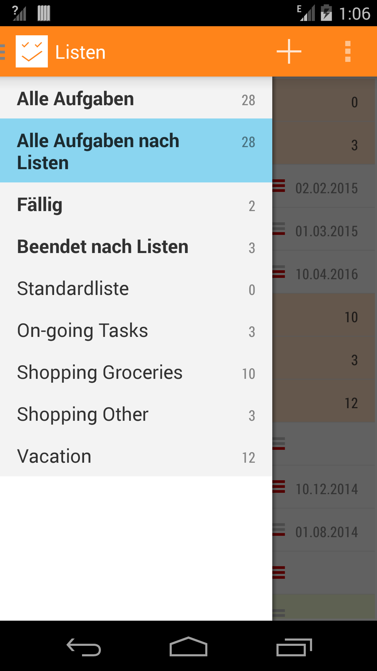Tap priority icon next to 10.12.2014
Image resolution: width=377 pixels, height=671 pixels.
point(279,486)
